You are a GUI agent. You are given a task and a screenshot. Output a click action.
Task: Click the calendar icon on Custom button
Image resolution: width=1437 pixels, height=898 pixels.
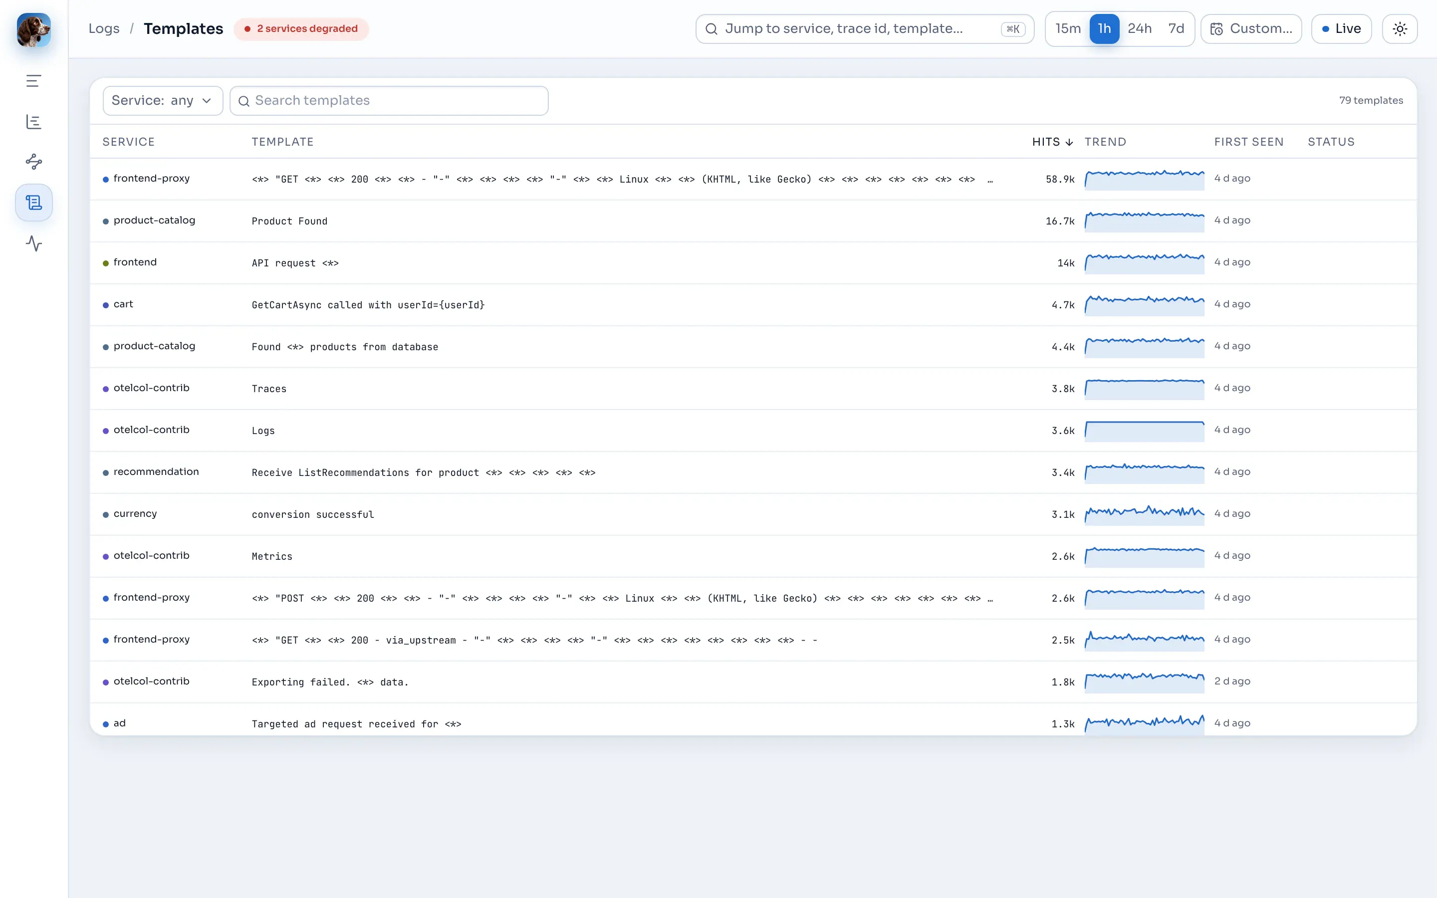click(x=1216, y=29)
